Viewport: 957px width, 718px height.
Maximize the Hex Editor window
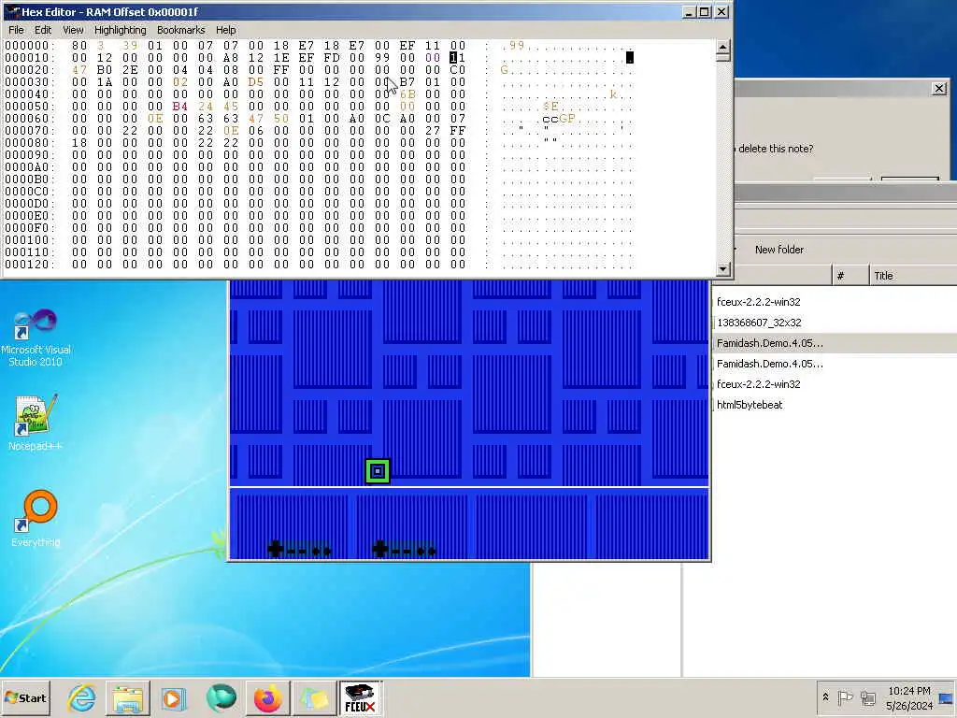point(705,11)
